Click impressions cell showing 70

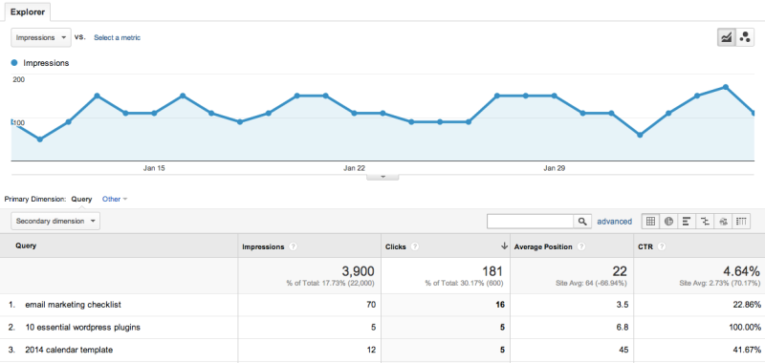pos(371,305)
